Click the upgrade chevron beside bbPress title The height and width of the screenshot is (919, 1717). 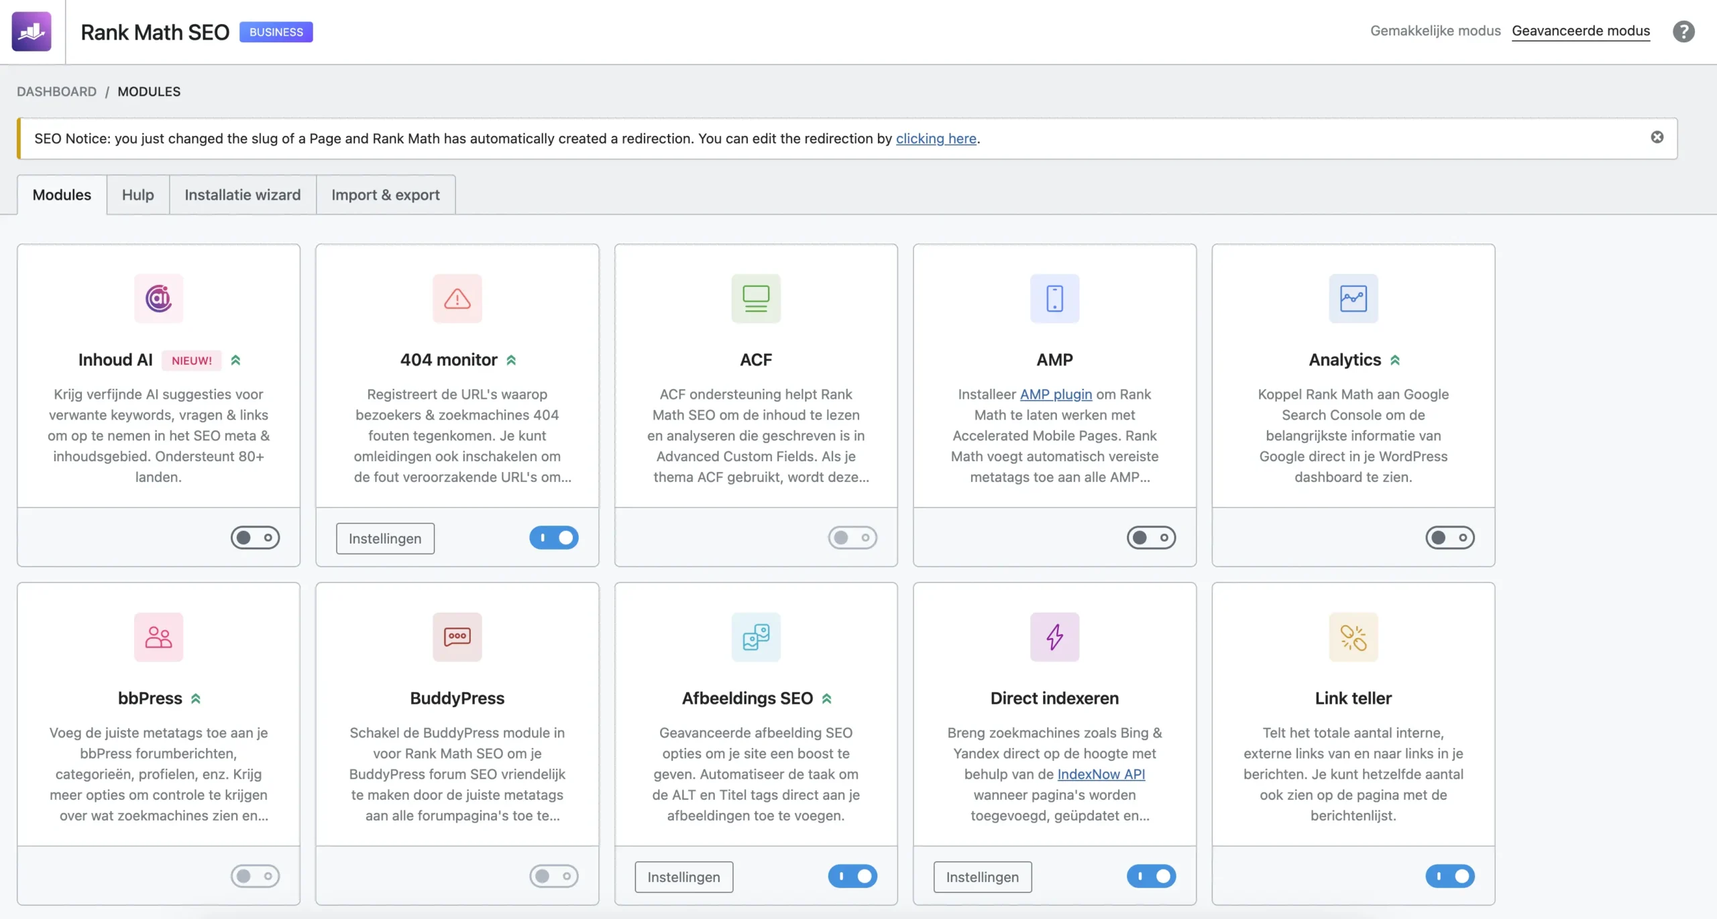(x=196, y=698)
